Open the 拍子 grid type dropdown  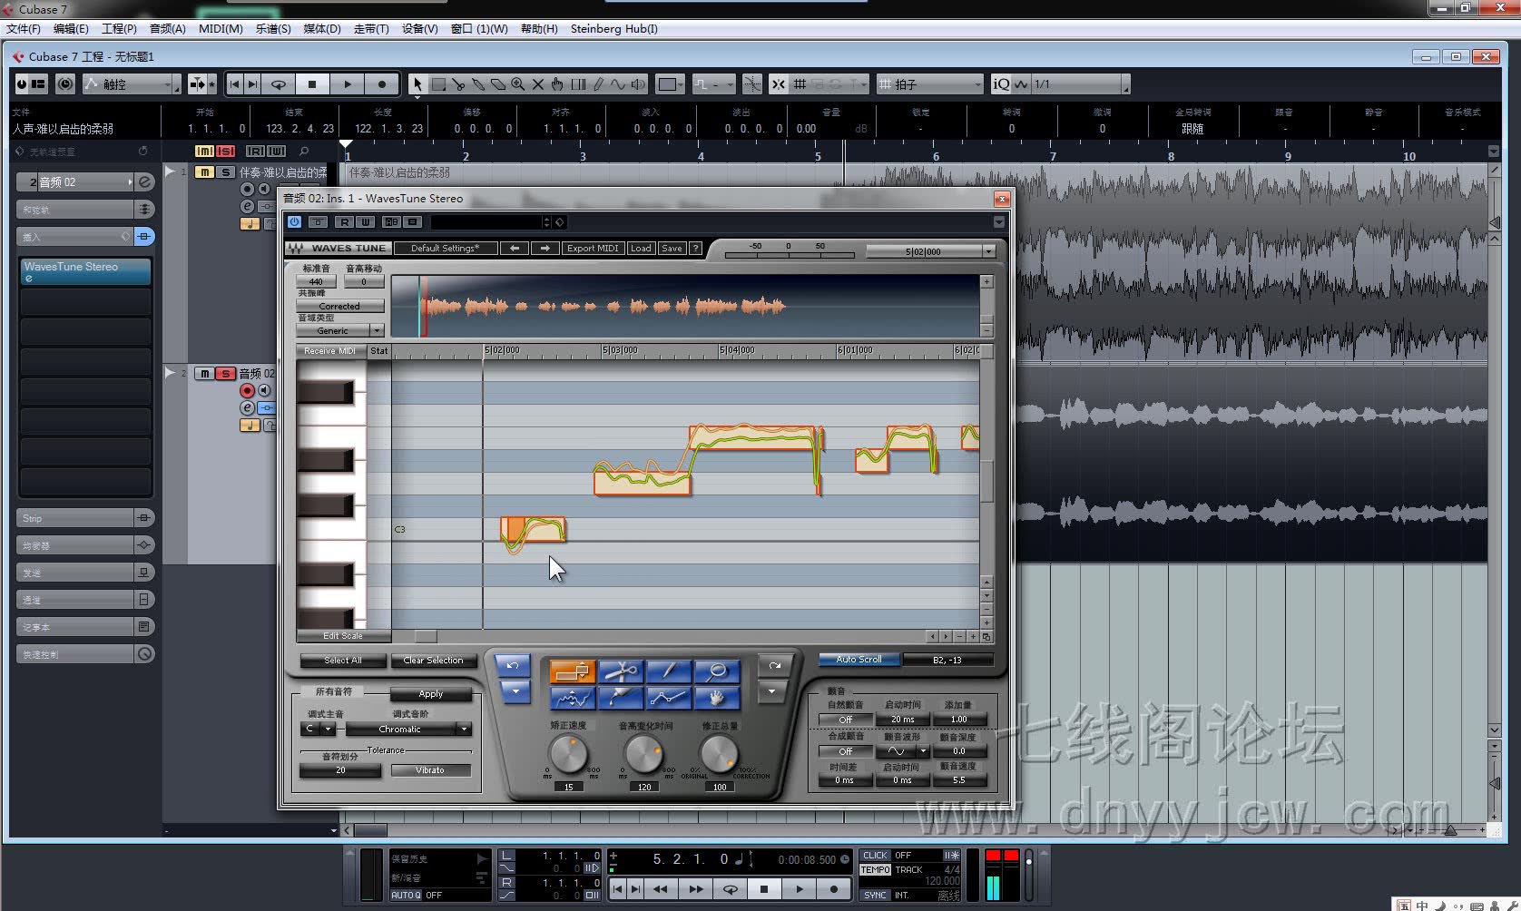click(x=930, y=84)
